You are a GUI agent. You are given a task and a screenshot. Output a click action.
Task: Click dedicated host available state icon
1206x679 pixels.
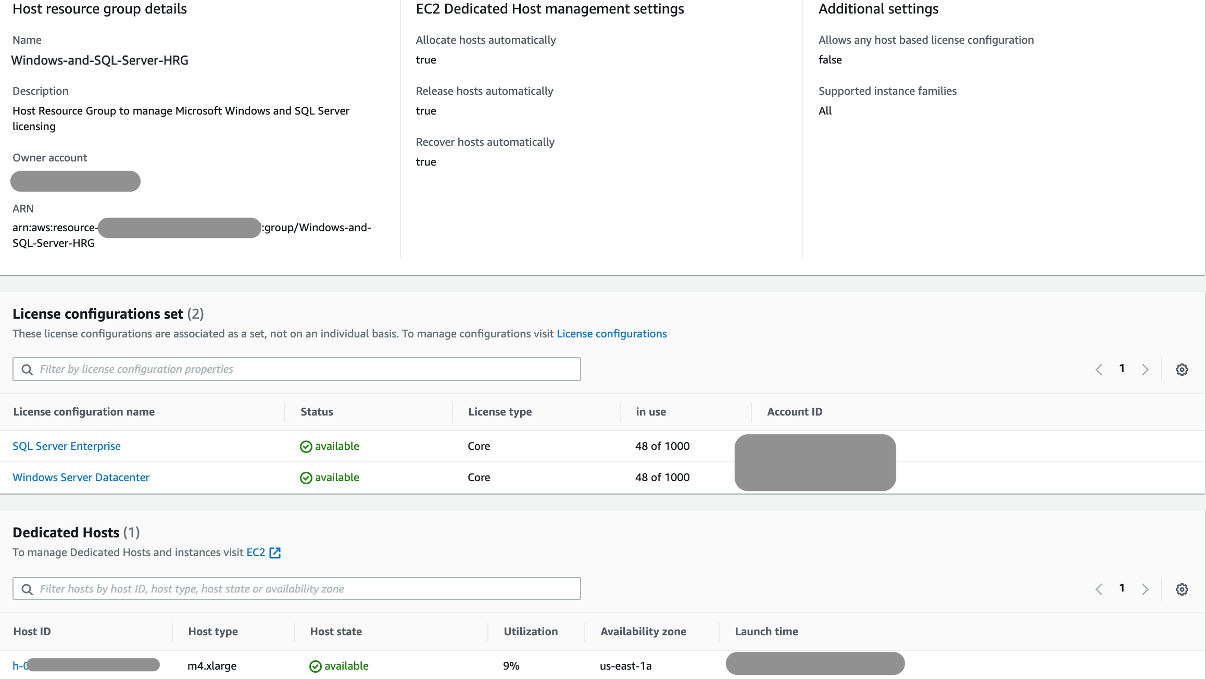click(x=315, y=667)
